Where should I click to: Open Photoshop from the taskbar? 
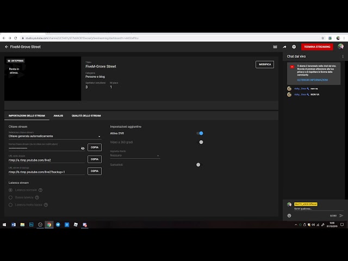[x=32, y=225]
